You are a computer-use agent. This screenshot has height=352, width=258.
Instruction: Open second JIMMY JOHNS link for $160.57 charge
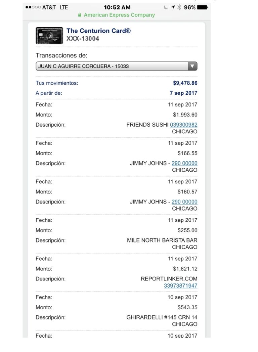click(184, 202)
